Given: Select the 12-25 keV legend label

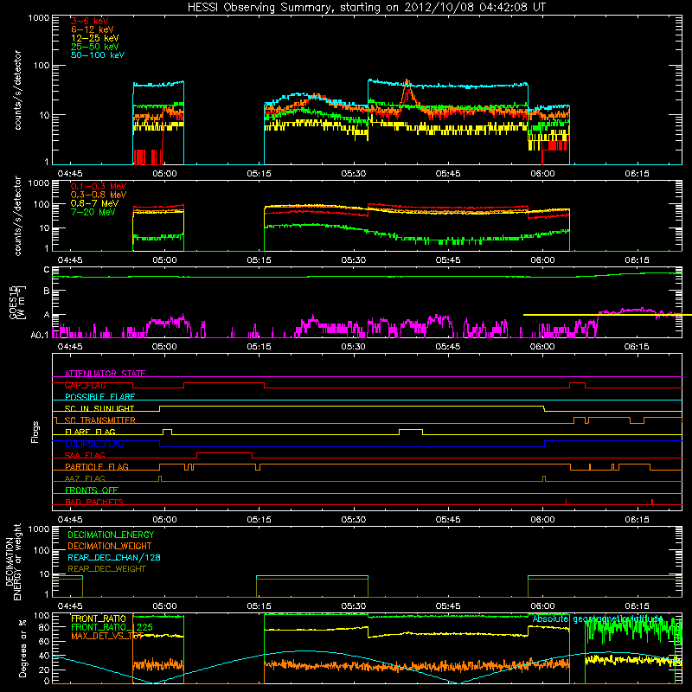Looking at the screenshot, I should tap(95, 38).
